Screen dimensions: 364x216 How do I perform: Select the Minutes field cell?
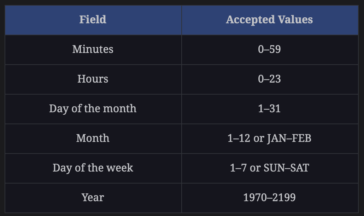[93, 50]
